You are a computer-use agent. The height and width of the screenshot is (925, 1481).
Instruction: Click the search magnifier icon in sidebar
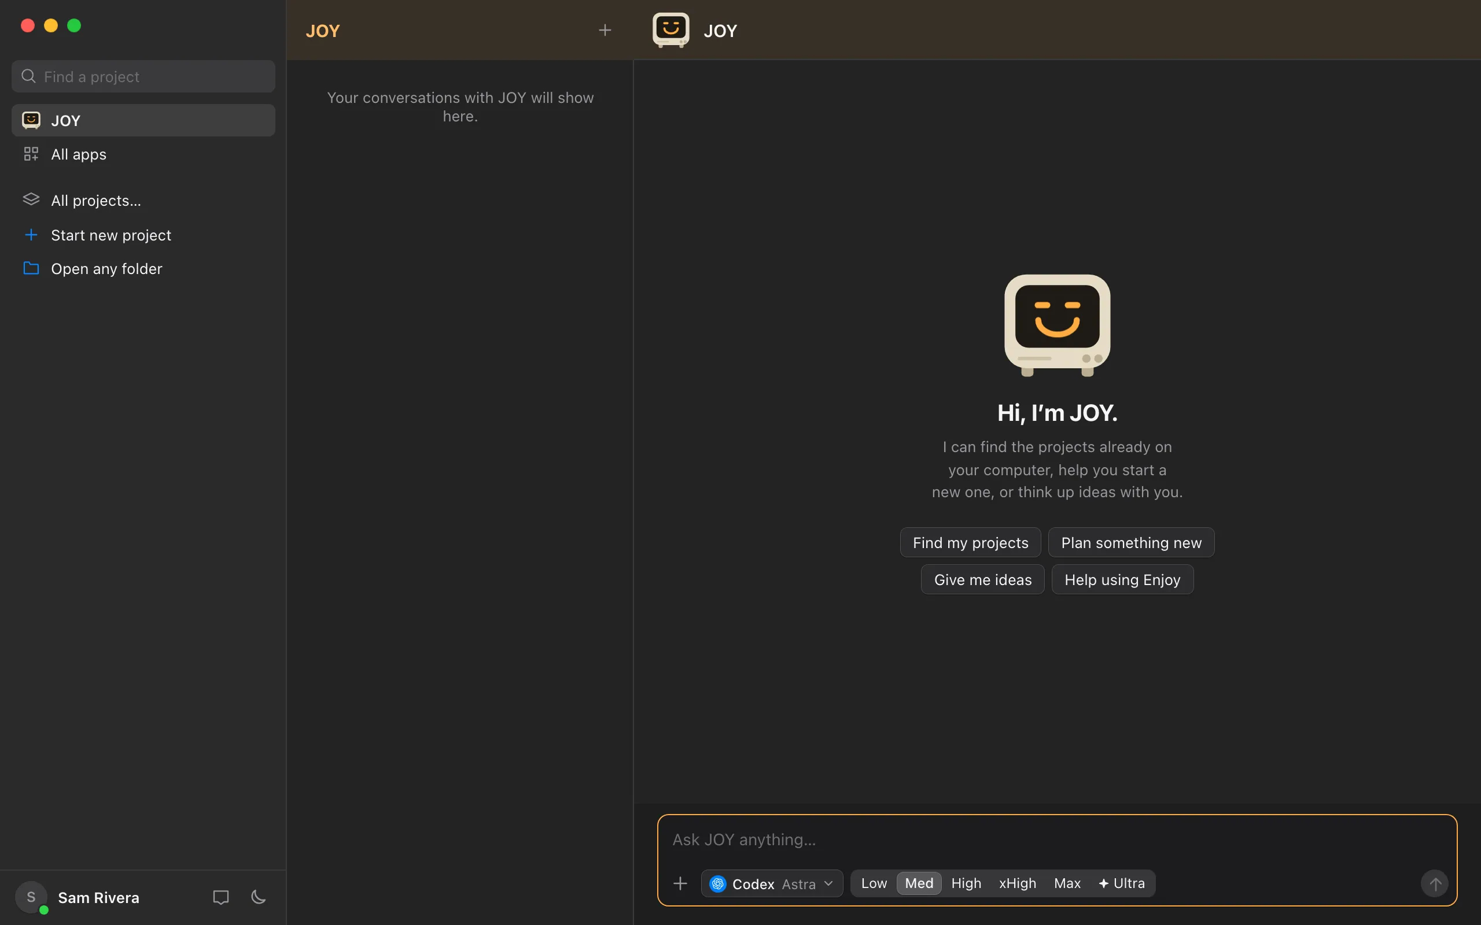[x=28, y=76]
